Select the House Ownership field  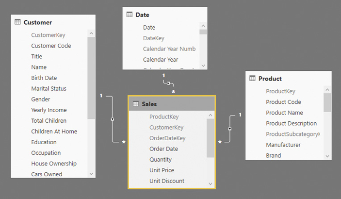pos(54,164)
